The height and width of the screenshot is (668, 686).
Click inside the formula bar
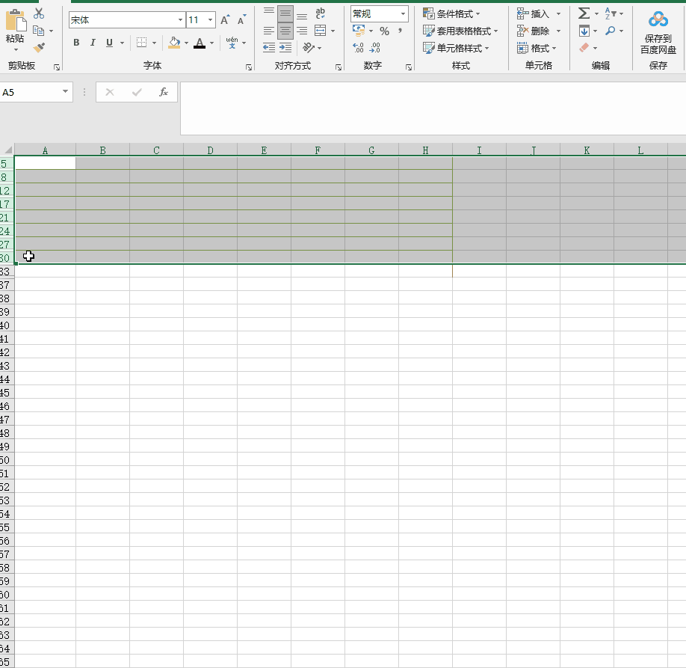coord(433,108)
